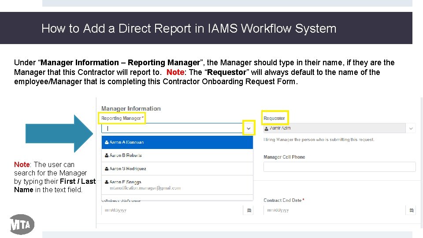Viewport: 423px width, 238px height.
Task: Click the slide title about IAMS Workflow
Action: pyautogui.click(x=189, y=28)
